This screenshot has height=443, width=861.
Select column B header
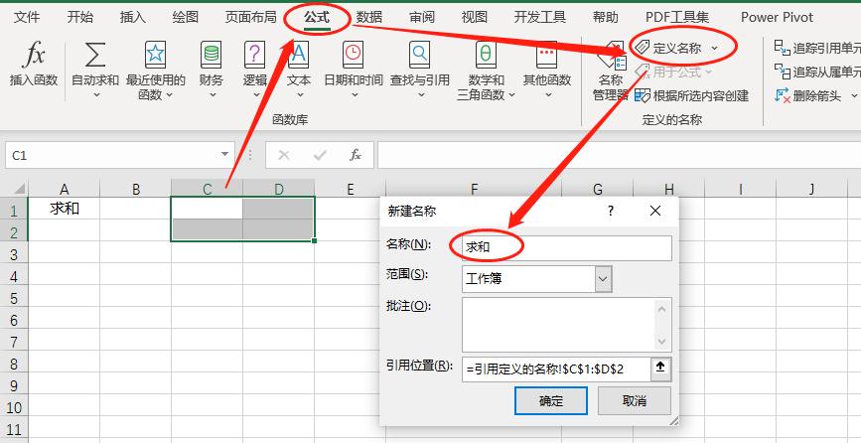click(136, 190)
